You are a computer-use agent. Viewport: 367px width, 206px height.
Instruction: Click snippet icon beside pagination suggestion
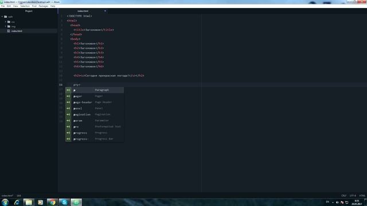68,114
